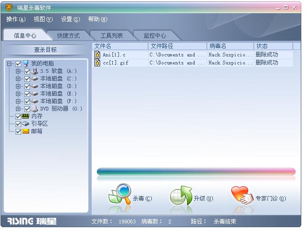The width and height of the screenshot is (306, 230).
Task: Click the 状态 column header
Action: point(274,46)
